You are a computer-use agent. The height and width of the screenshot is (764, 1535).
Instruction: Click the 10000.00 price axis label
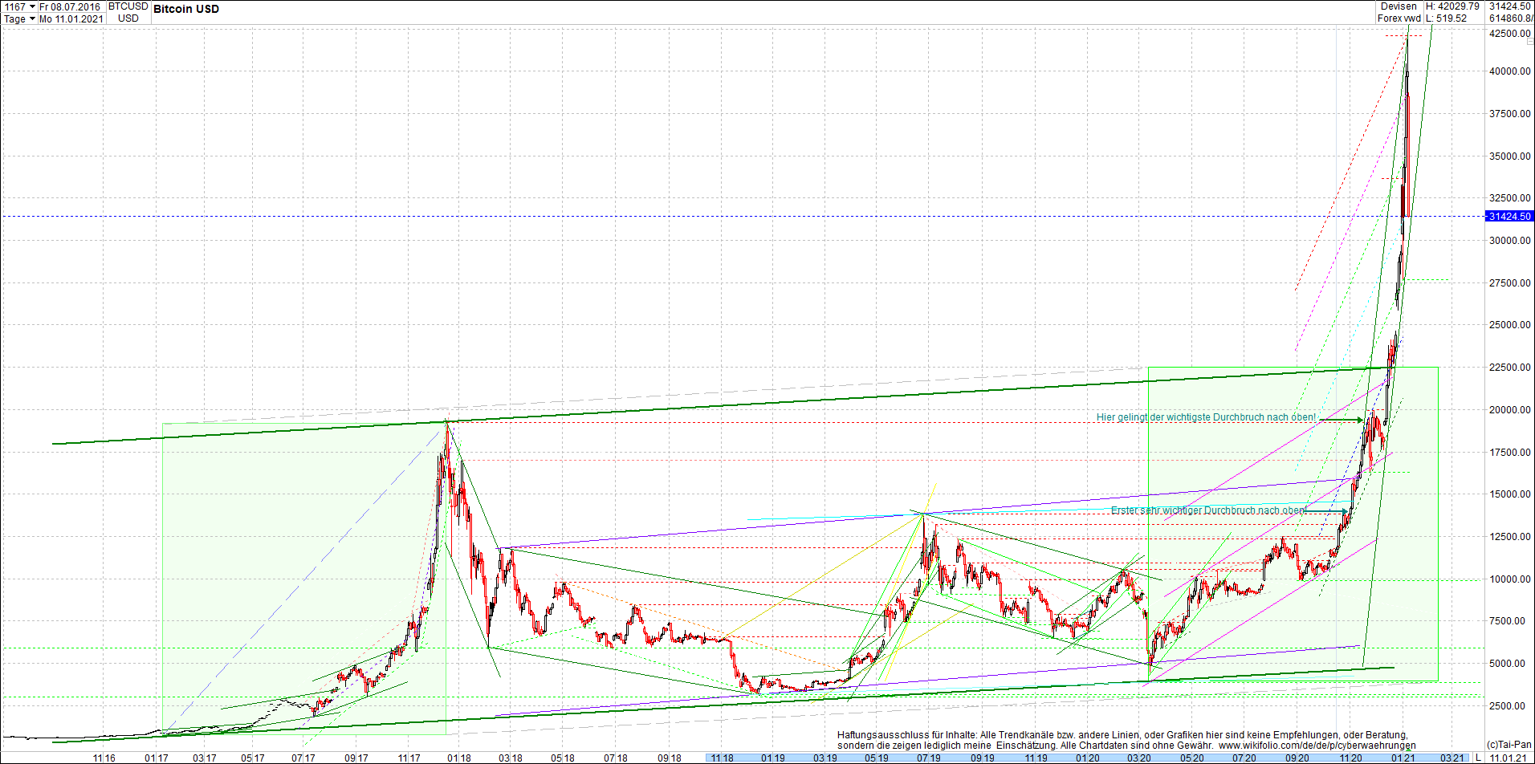(x=1510, y=579)
